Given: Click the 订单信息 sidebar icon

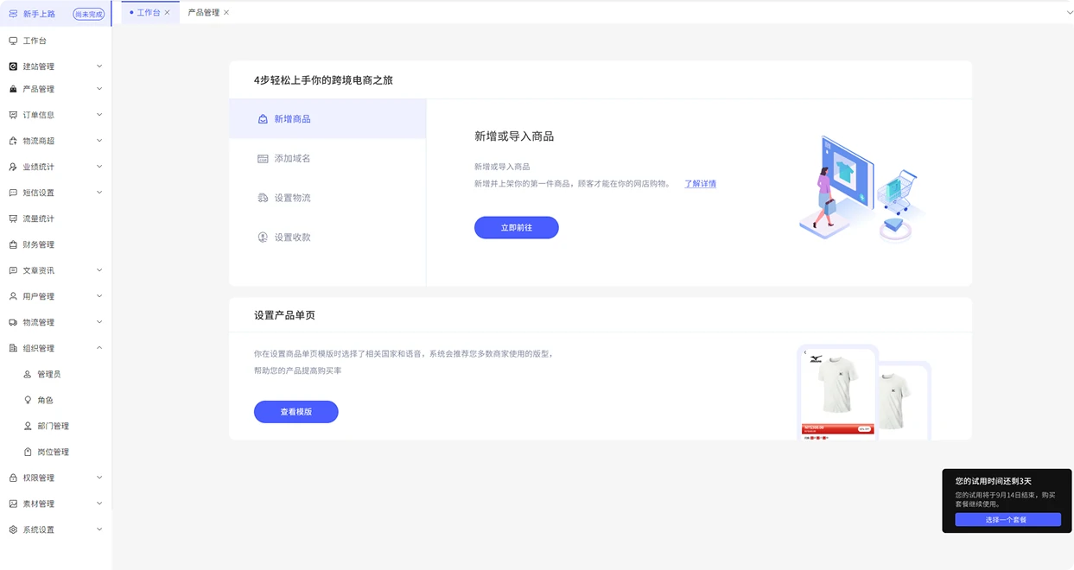Looking at the screenshot, I should tap(13, 115).
